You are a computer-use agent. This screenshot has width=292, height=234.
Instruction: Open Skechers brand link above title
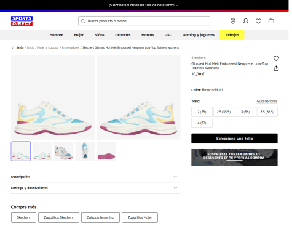[x=199, y=58]
